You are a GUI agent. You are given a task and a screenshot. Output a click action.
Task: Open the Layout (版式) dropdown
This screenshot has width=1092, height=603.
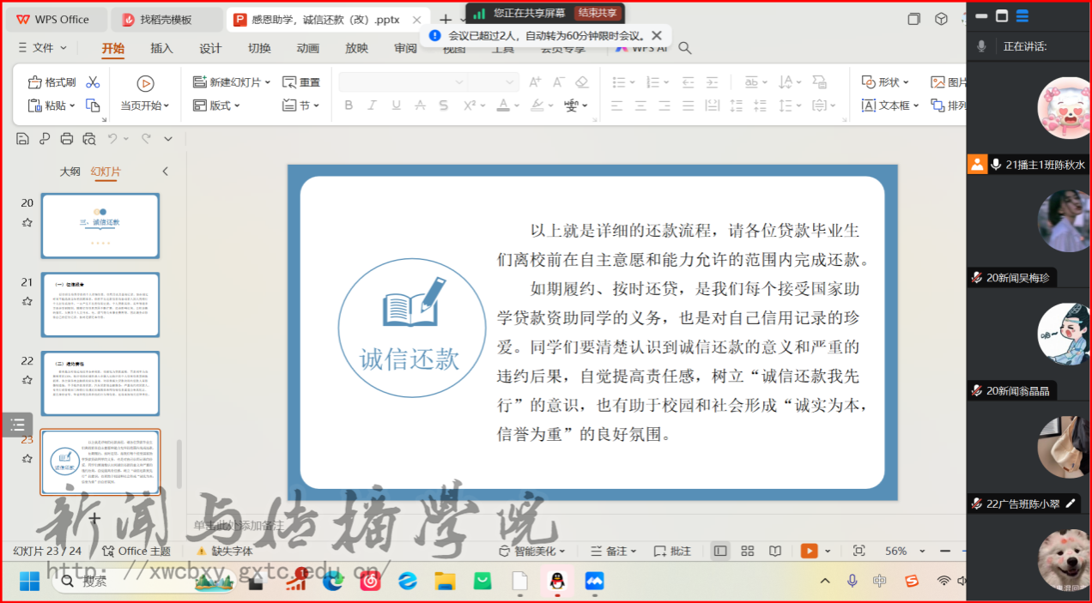coord(216,106)
